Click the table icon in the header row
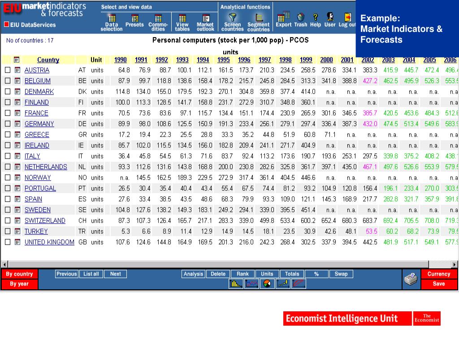 tap(17, 60)
